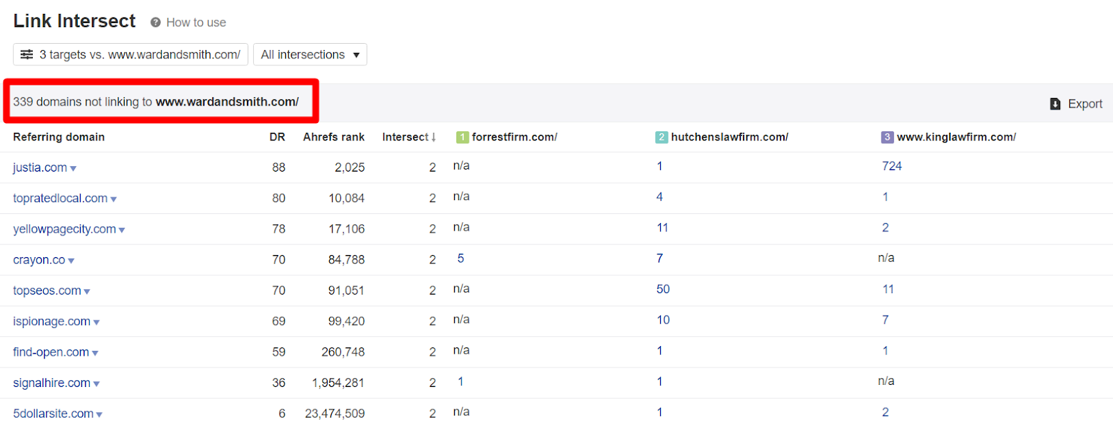The image size is (1113, 428).
Task: Click the Export button label
Action: [x=1085, y=104]
